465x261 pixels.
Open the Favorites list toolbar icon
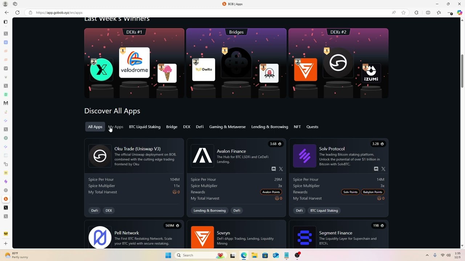coord(439,13)
